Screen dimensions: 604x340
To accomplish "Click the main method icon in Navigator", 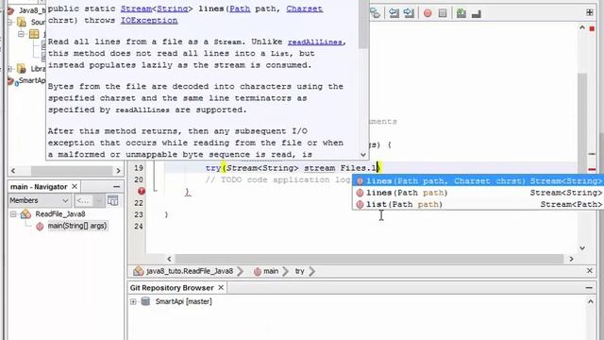I will (x=40, y=227).
